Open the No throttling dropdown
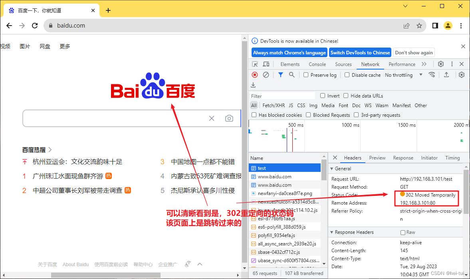The height and width of the screenshot is (279, 470). point(404,75)
